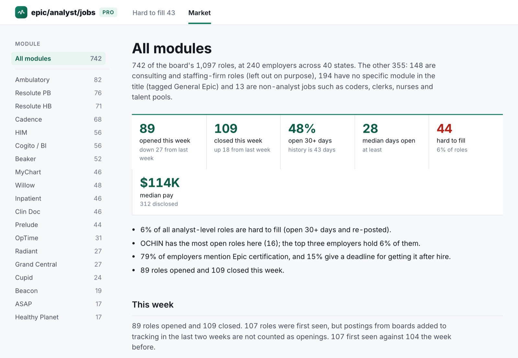Open the Prelude module
Viewport: 518px width, 358px height.
pyautogui.click(x=58, y=225)
